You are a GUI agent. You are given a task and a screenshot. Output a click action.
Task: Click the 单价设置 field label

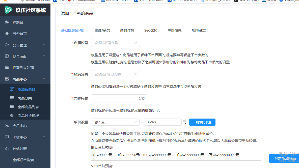pos(81,122)
